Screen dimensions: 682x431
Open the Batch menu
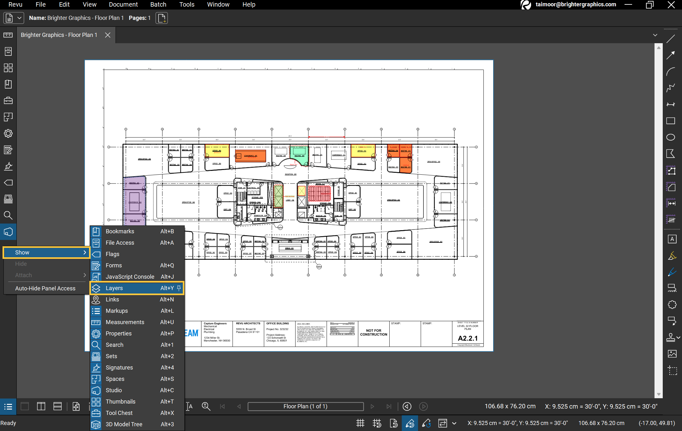(158, 4)
